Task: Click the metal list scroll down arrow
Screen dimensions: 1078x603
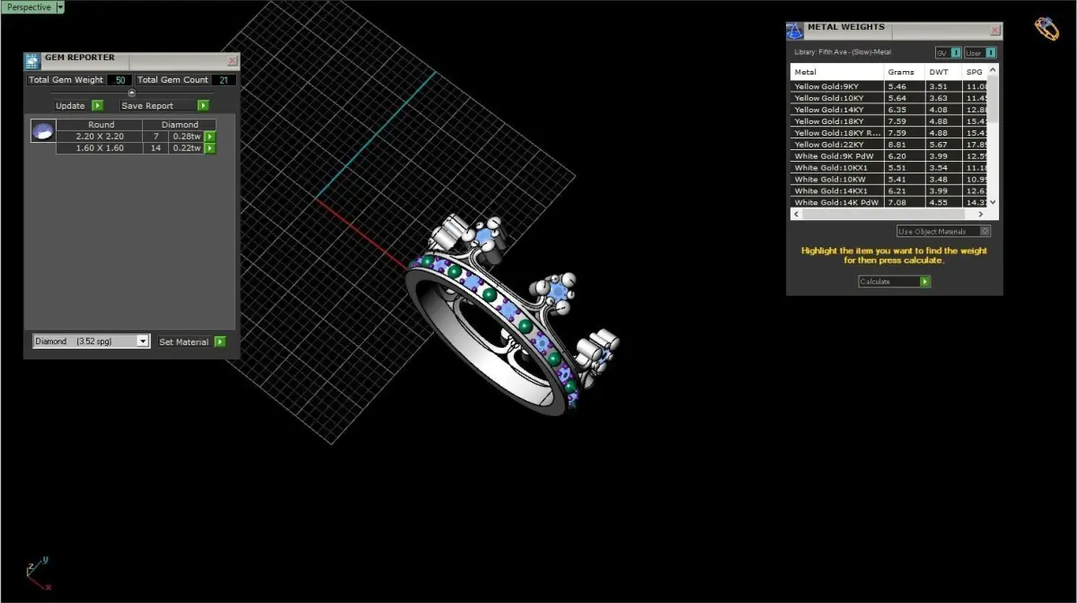Action: pyautogui.click(x=993, y=202)
